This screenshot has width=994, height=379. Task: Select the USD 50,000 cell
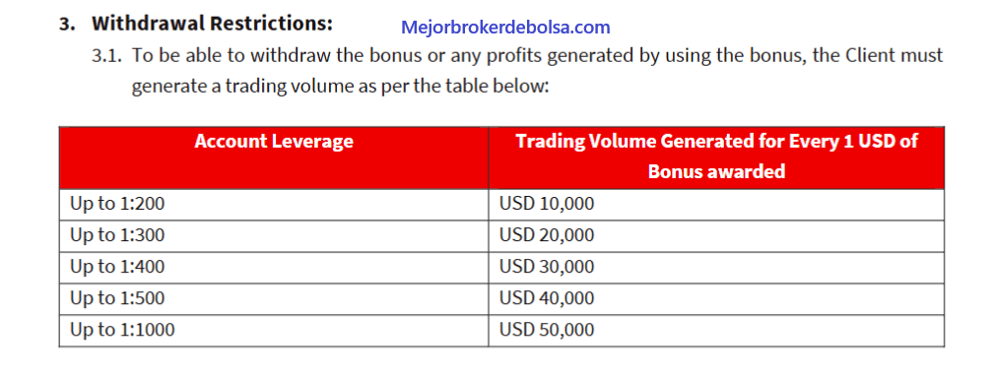click(716, 330)
